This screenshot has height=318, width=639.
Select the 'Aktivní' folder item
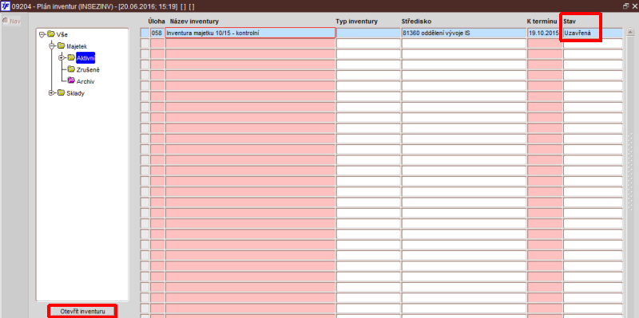click(x=85, y=58)
